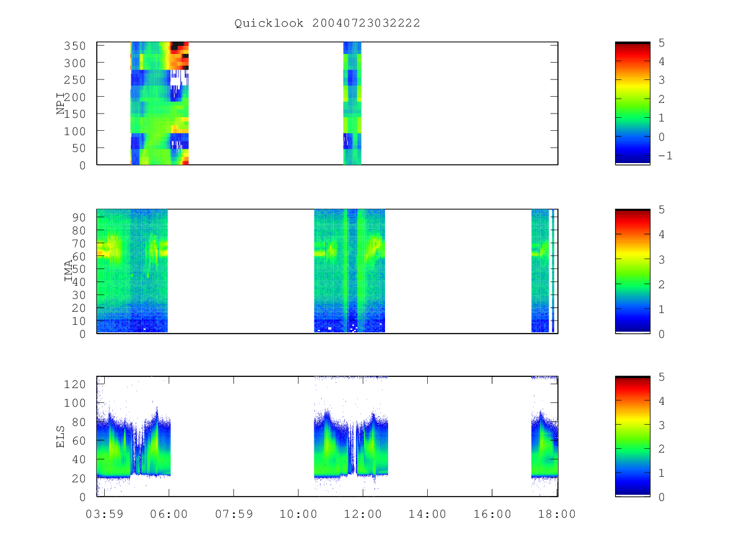Click the IMA panel color bar
The width and height of the screenshot is (744, 558).
[632, 271]
